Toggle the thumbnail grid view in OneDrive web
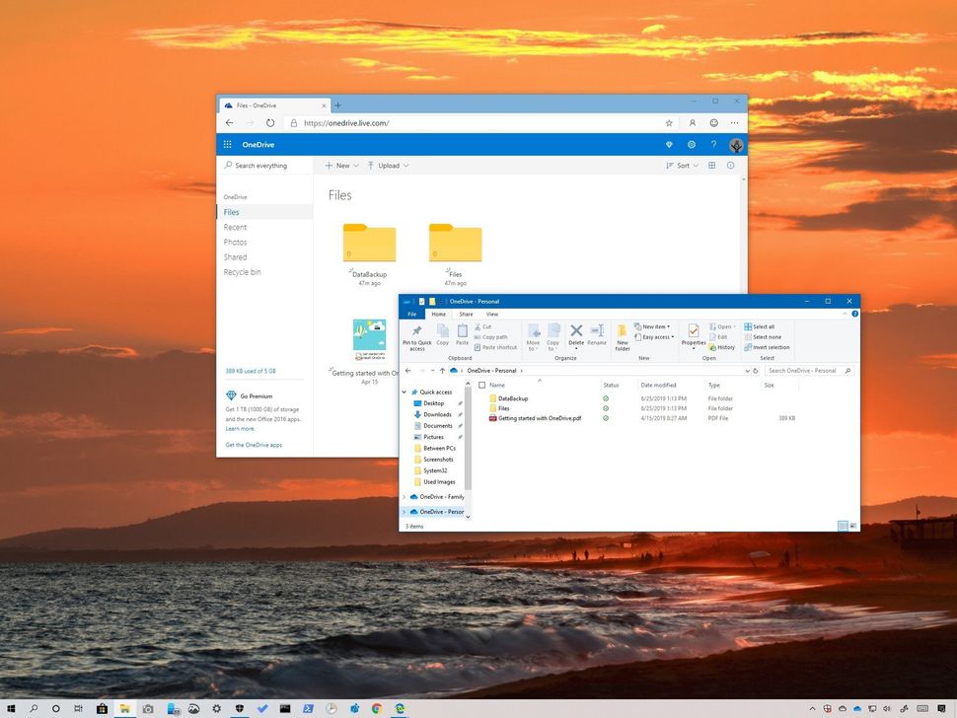 tap(711, 165)
